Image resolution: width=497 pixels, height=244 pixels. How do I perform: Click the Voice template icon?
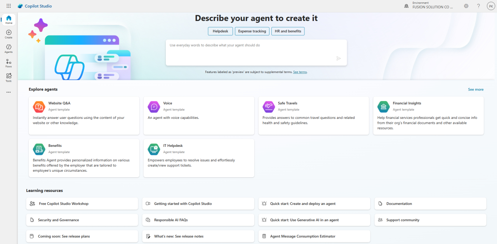(x=154, y=106)
